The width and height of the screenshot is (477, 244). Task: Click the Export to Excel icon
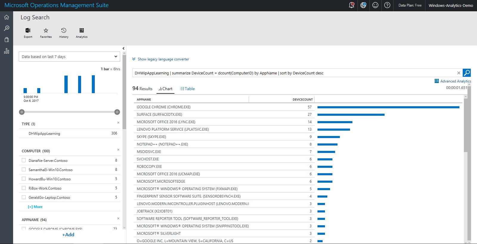tap(28, 30)
